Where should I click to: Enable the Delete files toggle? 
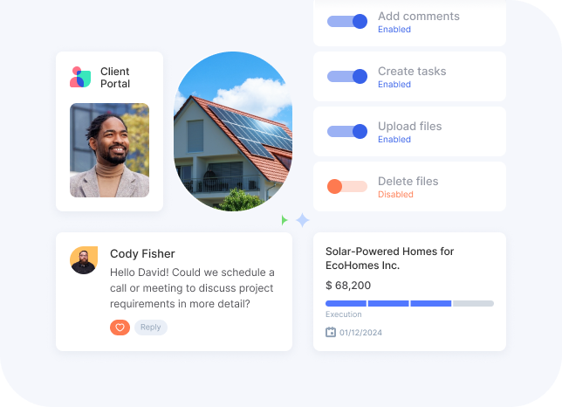pyautogui.click(x=347, y=186)
